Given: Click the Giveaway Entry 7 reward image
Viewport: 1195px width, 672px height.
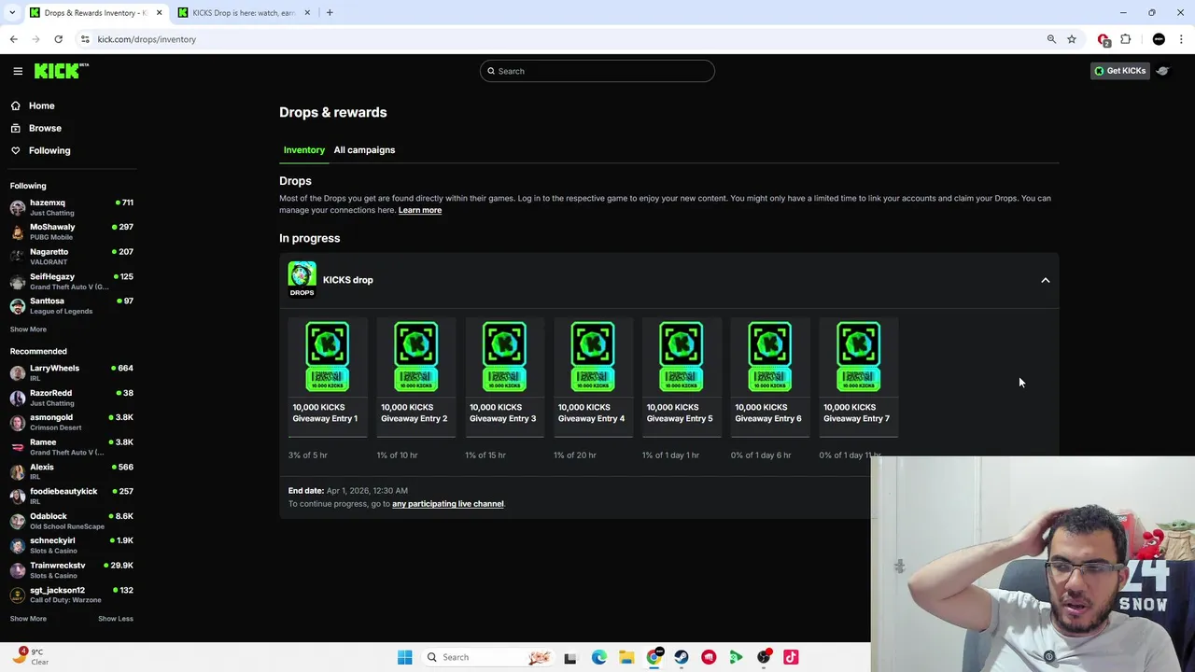Looking at the screenshot, I should coord(858,357).
